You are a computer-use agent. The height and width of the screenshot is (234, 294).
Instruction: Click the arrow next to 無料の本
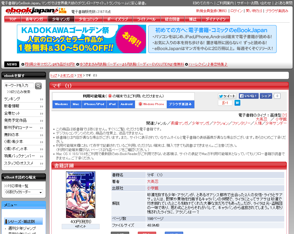(41, 135)
